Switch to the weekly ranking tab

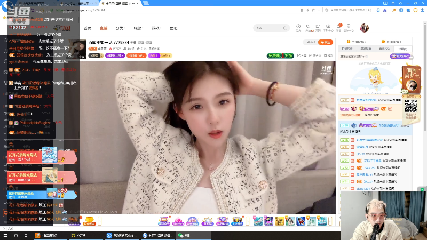366,49
